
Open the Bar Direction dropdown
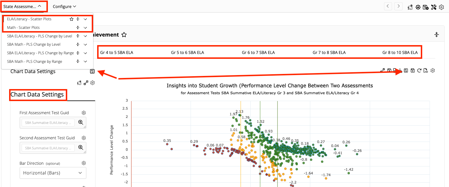click(x=53, y=173)
